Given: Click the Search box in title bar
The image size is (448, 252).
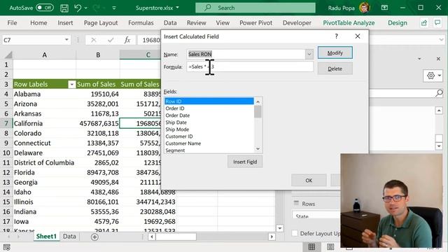Looking at the screenshot, I should coord(255,8).
